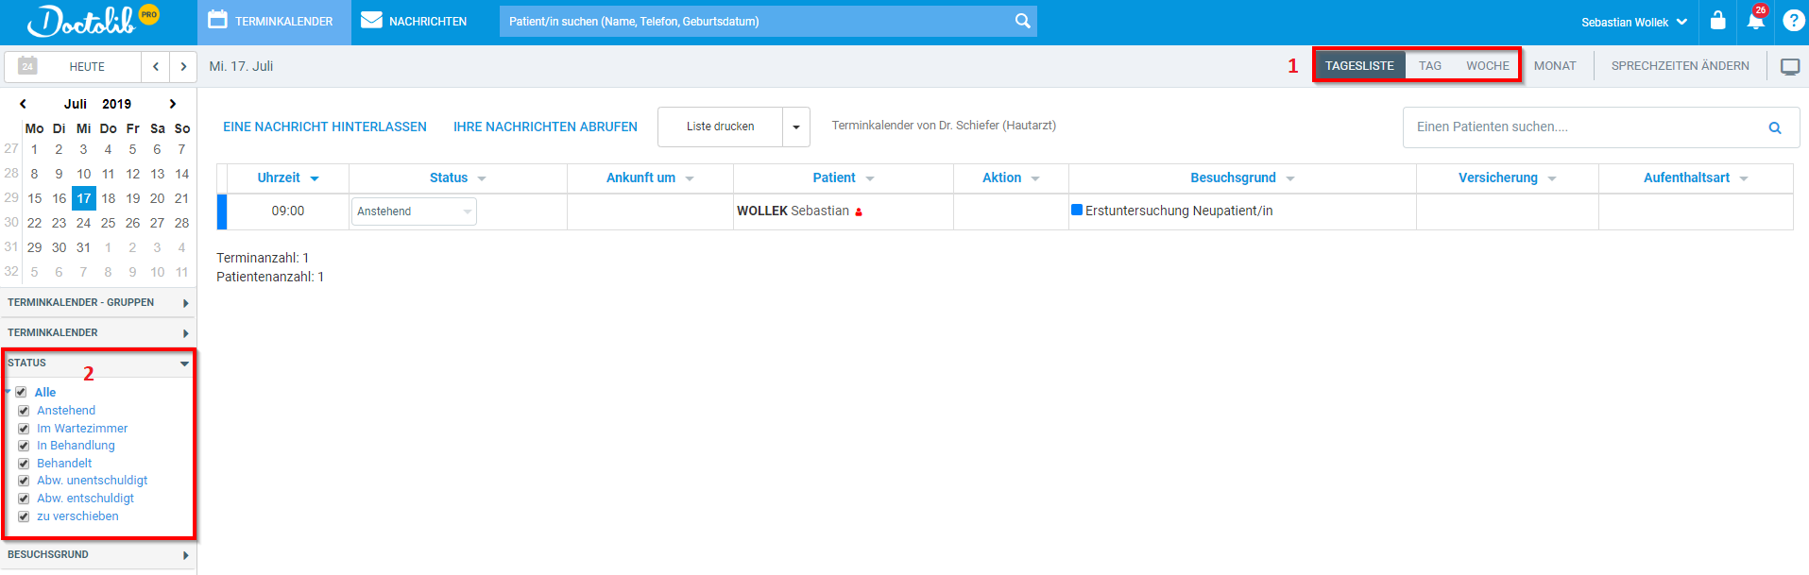Click the Heute button
This screenshot has height=575, width=1809.
pyautogui.click(x=87, y=66)
